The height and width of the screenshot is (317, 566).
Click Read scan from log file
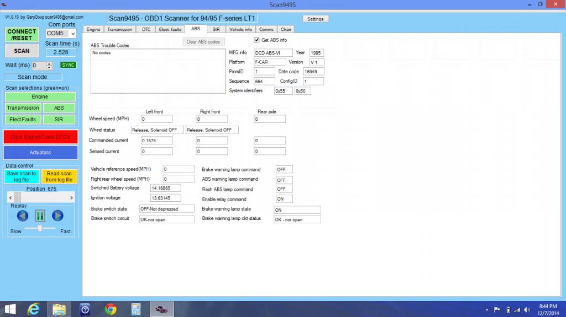[x=59, y=176]
